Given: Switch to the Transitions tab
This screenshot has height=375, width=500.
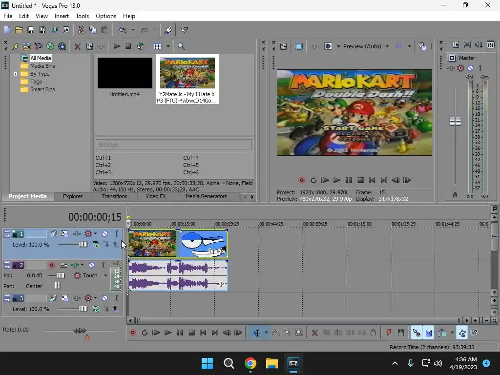Looking at the screenshot, I should pyautogui.click(x=114, y=196).
